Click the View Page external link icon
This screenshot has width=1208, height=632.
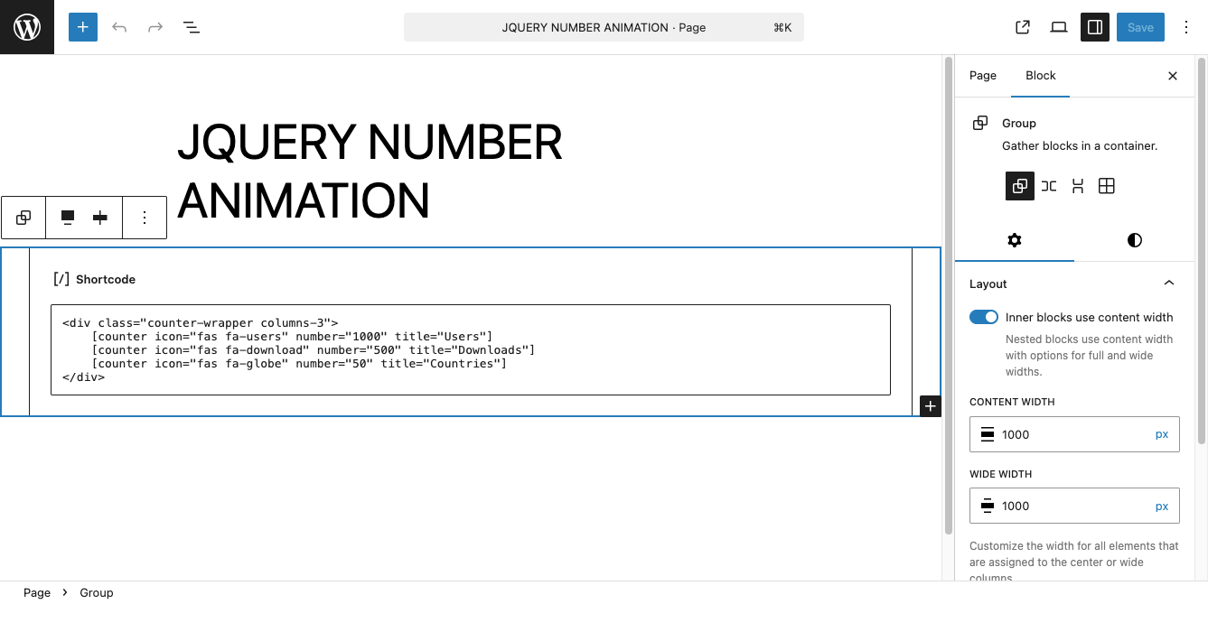click(1023, 27)
